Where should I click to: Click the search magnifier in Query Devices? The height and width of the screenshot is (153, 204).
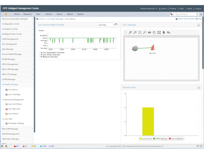(x=197, y=14)
